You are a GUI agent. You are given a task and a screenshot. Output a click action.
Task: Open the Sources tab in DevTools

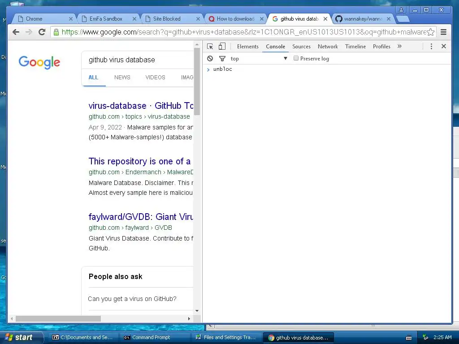pyautogui.click(x=301, y=46)
